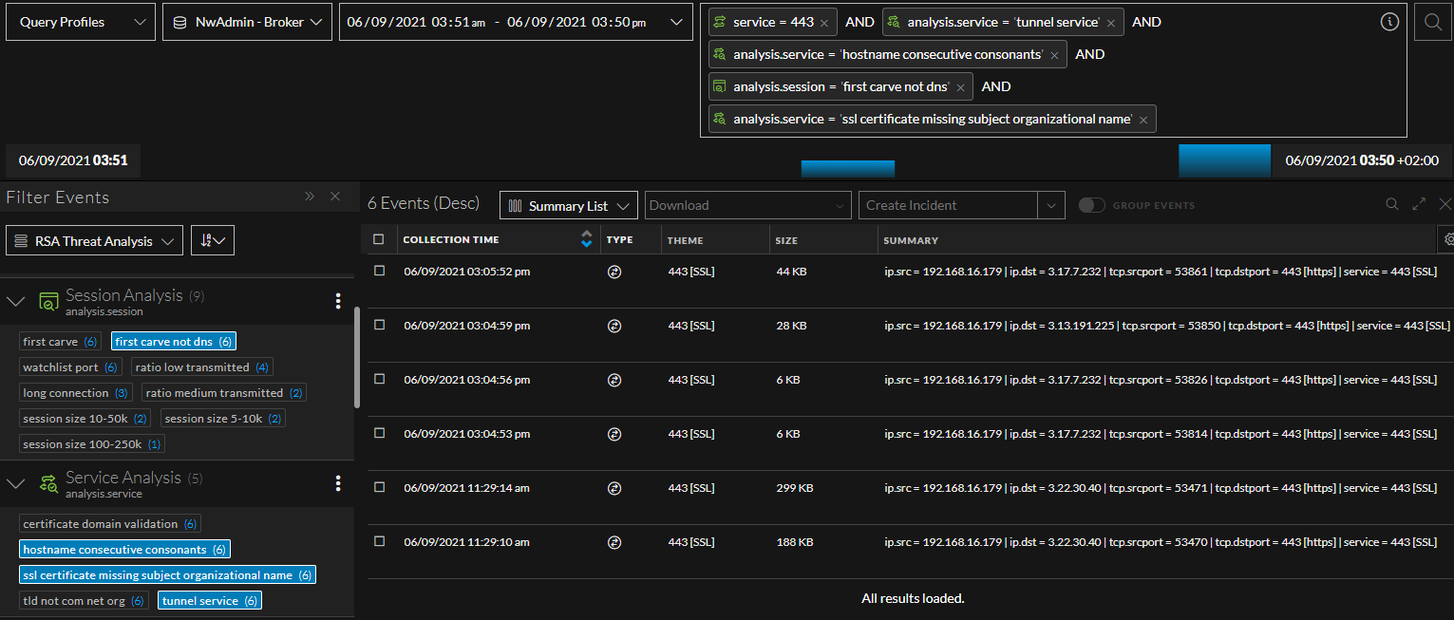Collapse filter panel with double-arrow icon
1454x620 pixels.
point(310,197)
